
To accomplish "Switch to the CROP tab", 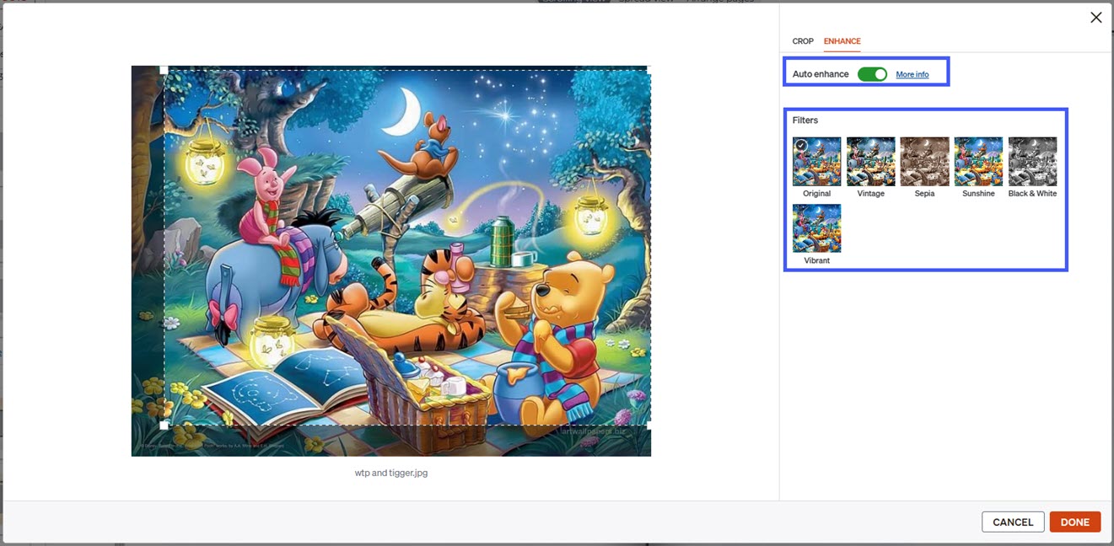I will pyautogui.click(x=803, y=41).
